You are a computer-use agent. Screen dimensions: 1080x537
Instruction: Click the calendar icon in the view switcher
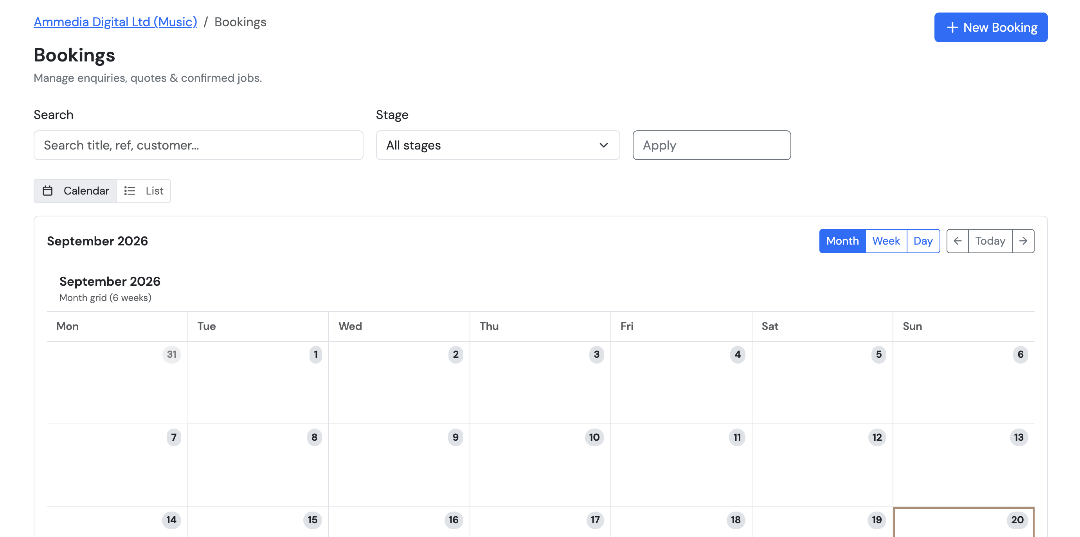click(48, 191)
